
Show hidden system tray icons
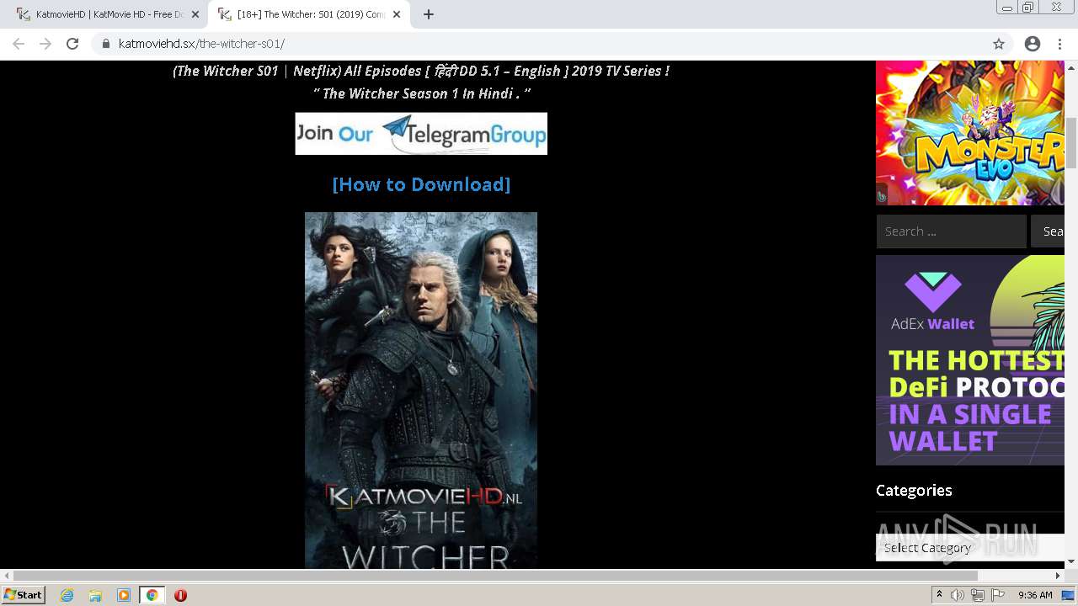click(939, 595)
